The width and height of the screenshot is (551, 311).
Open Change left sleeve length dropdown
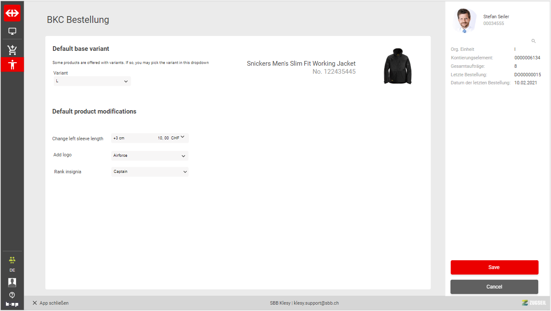pyautogui.click(x=150, y=138)
